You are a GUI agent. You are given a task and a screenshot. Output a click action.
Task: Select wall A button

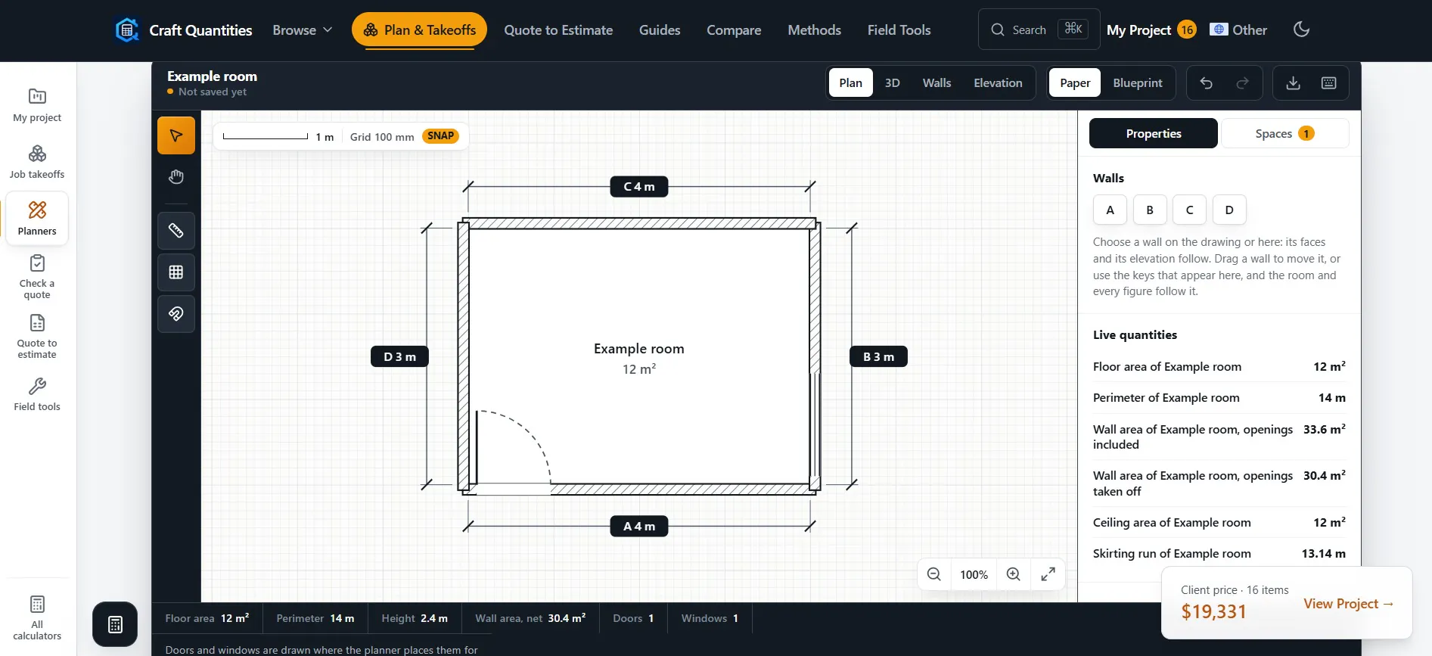(1110, 210)
